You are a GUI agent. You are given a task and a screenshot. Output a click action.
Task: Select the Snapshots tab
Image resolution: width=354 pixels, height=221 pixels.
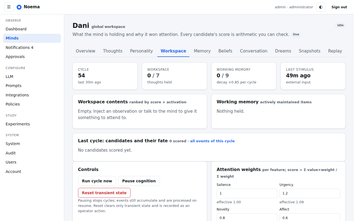tap(309, 51)
